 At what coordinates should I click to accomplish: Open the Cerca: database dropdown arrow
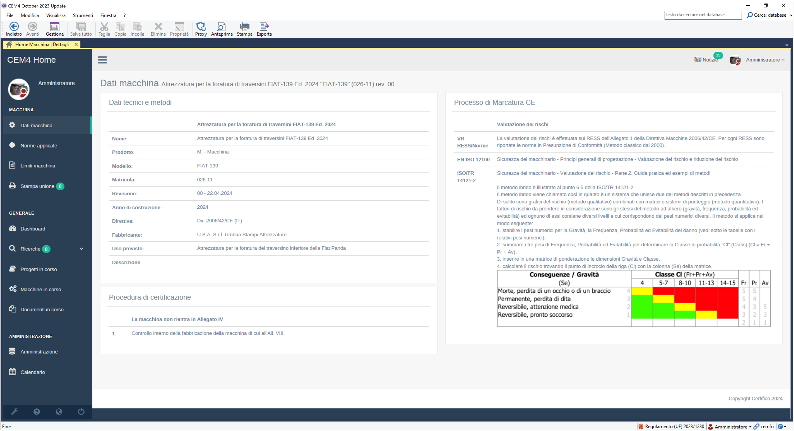(x=791, y=15)
